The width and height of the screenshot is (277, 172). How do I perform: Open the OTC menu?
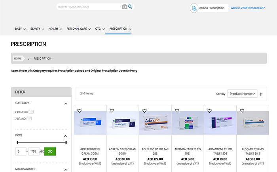(100, 29)
